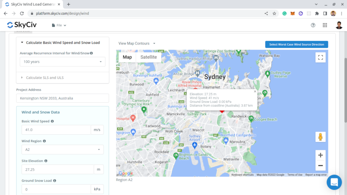Zoom in on the map
This screenshot has height=195, width=347.
[320, 155]
